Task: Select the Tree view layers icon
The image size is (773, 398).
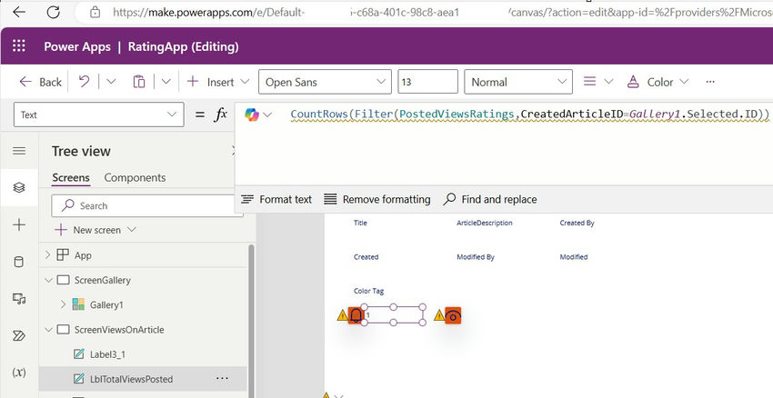Action: pyautogui.click(x=19, y=188)
